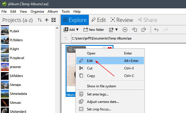Image resolution: width=186 pixels, height=113 pixels.
Task: Click the prisoner bicycle thumbnail
Action: coord(5,67)
